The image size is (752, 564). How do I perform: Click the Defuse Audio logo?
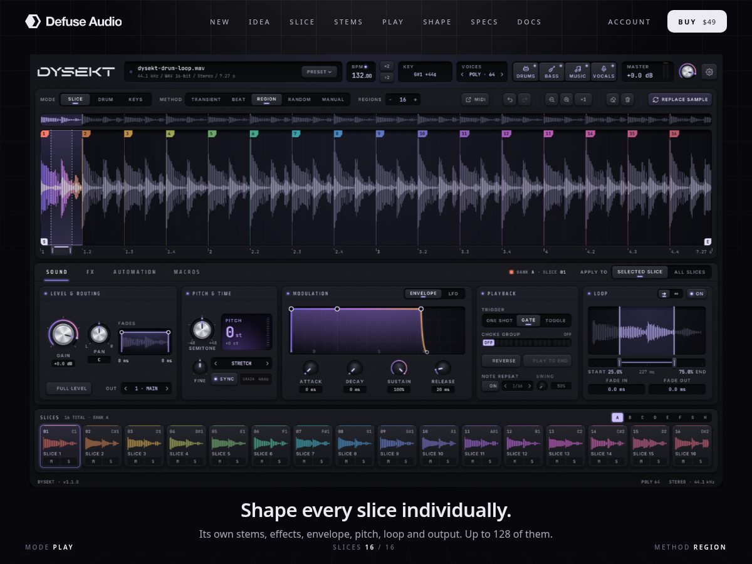tap(73, 21)
